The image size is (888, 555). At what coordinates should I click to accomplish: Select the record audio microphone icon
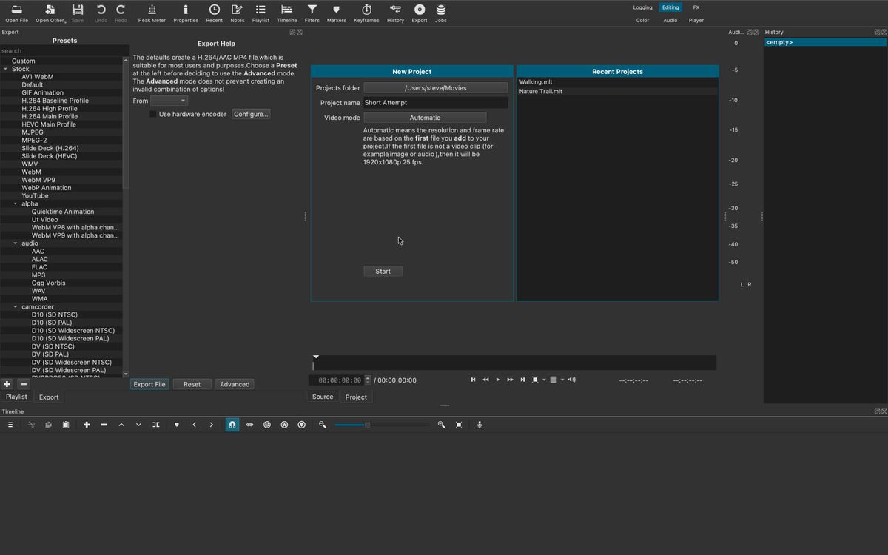point(480,424)
